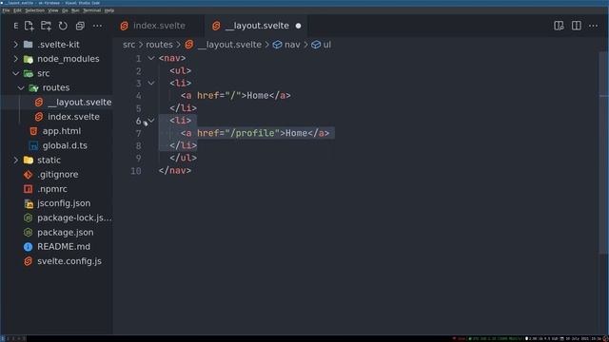The height and width of the screenshot is (342, 609).
Task: Open the Selection menu
Action: pyautogui.click(x=35, y=10)
